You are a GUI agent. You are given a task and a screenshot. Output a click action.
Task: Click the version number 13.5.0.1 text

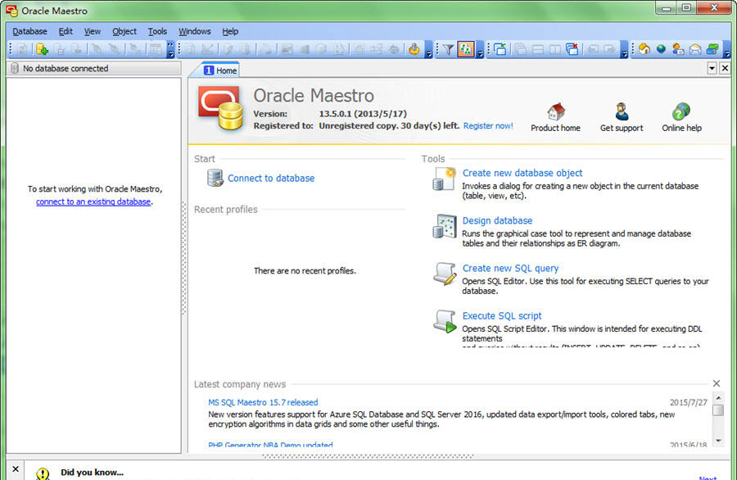335,114
